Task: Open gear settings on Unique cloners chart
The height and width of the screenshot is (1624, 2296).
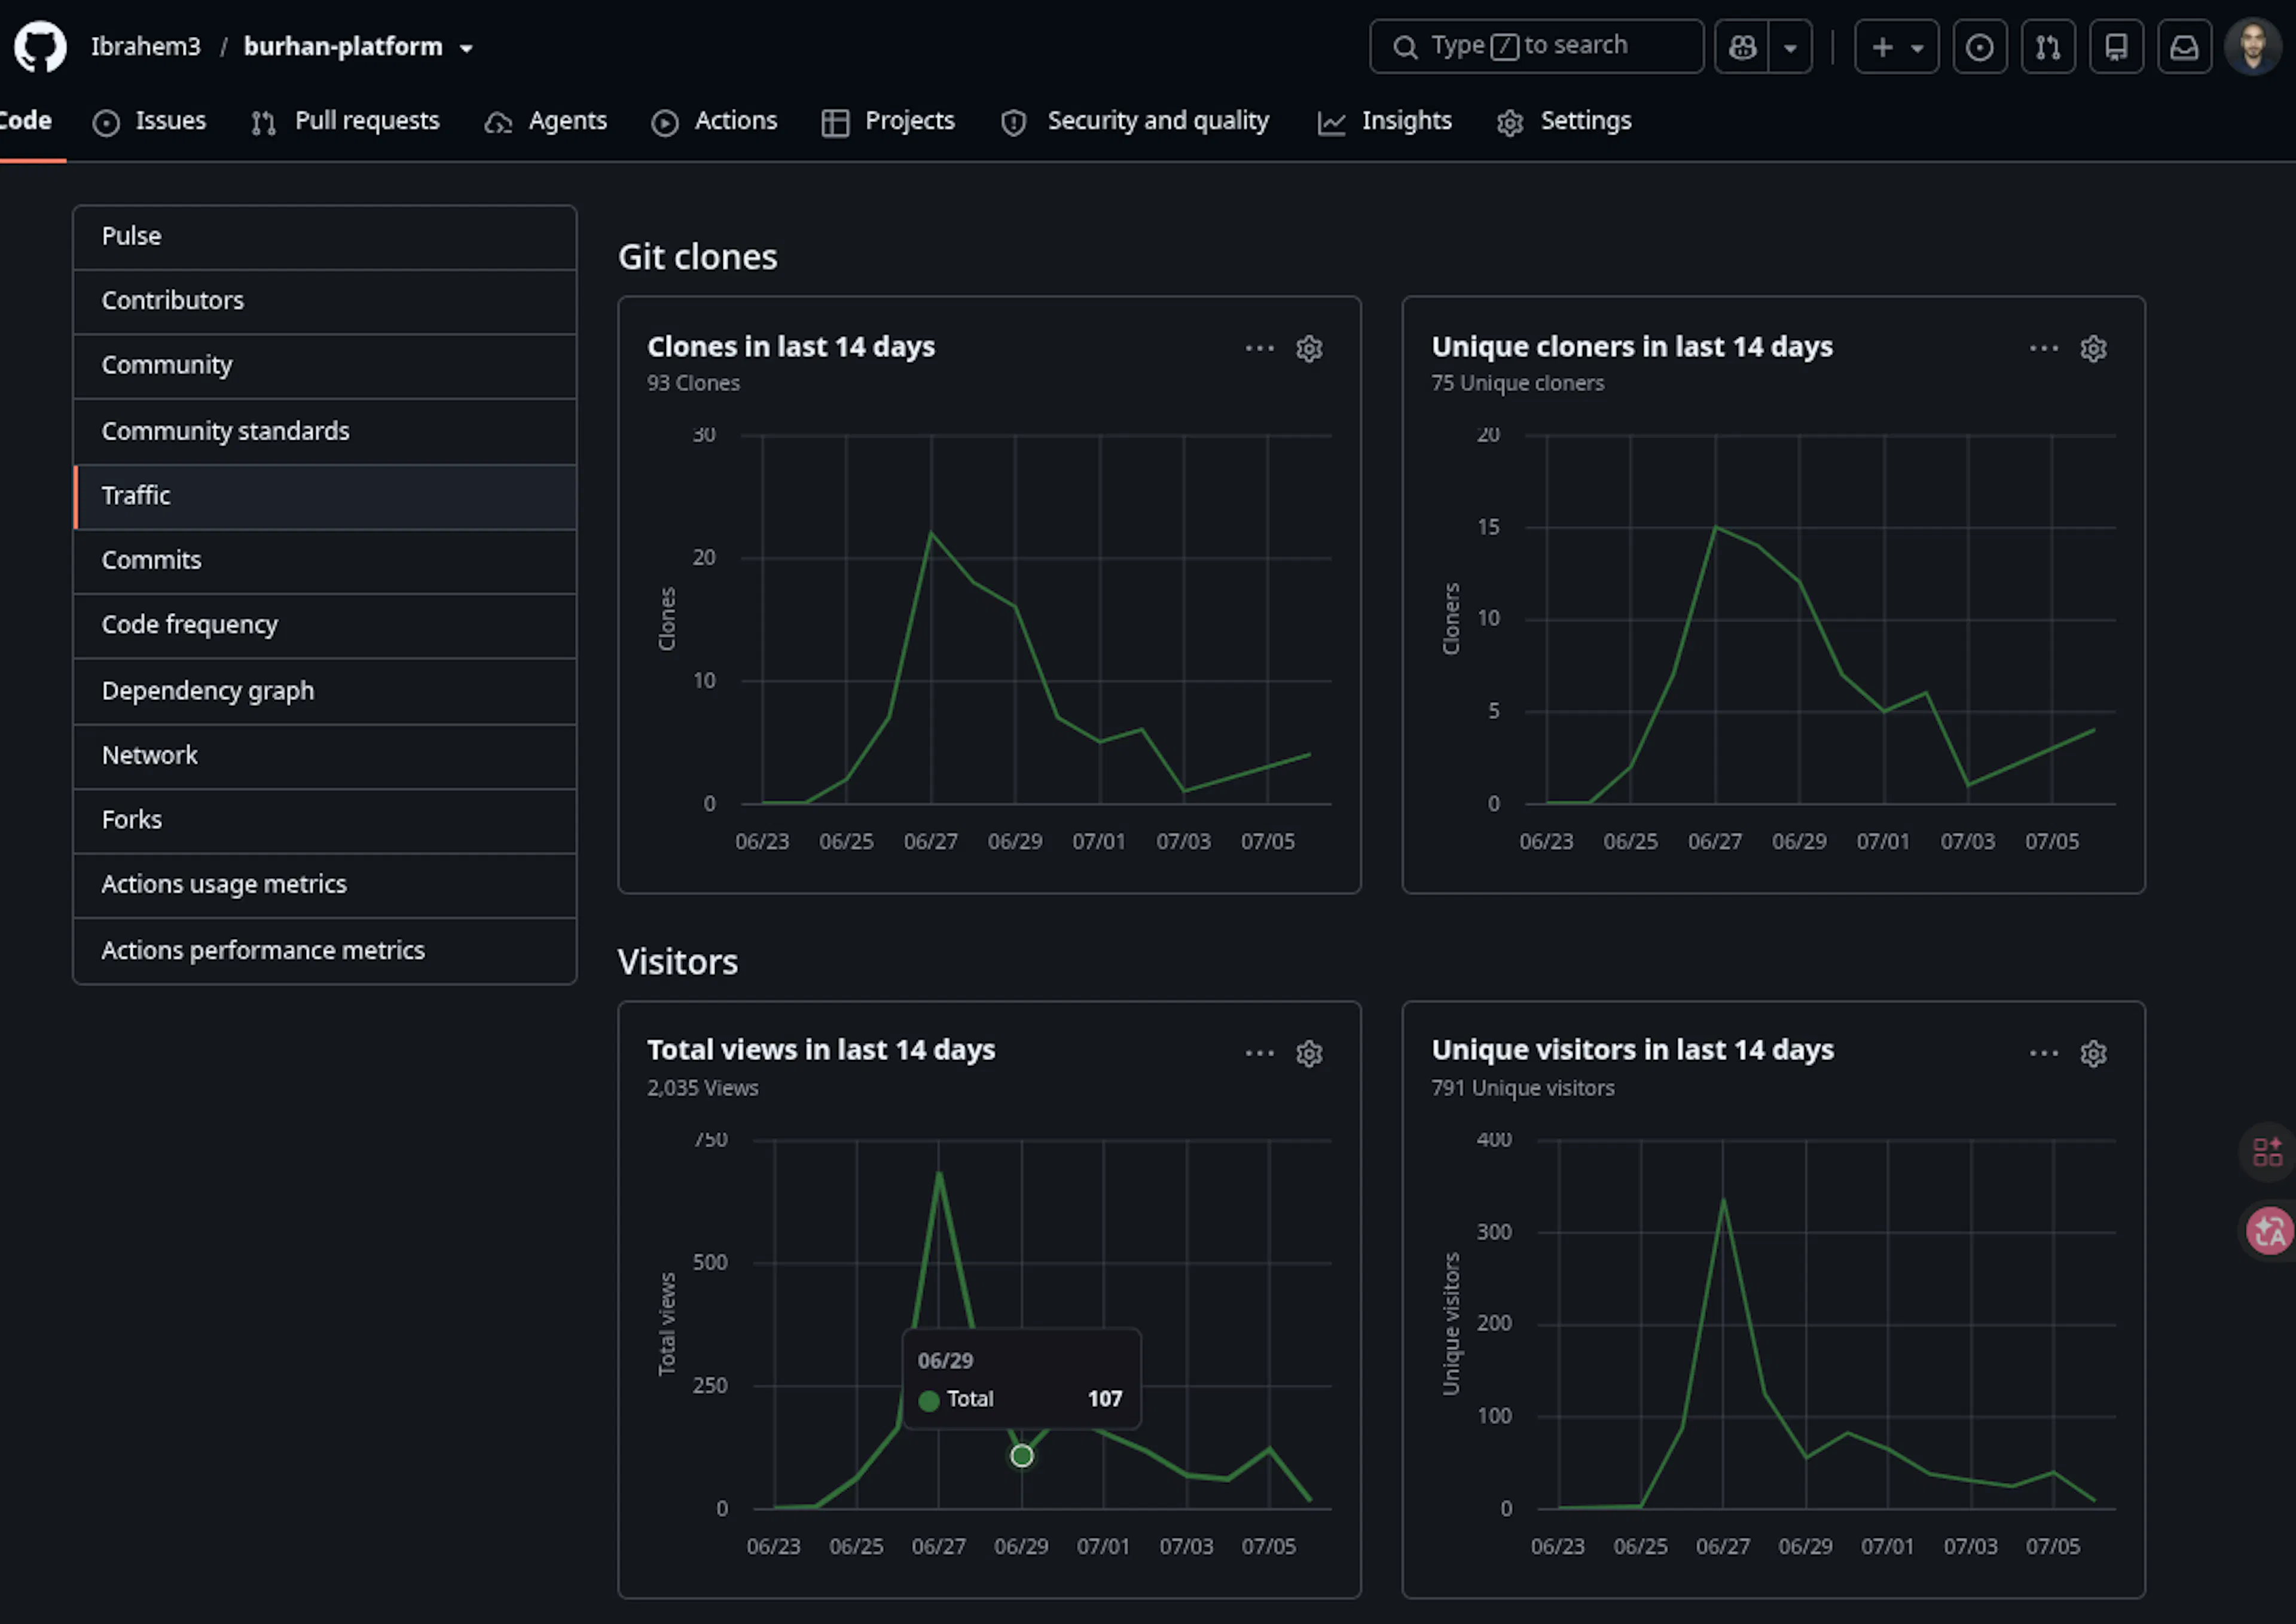Action: pyautogui.click(x=2093, y=348)
